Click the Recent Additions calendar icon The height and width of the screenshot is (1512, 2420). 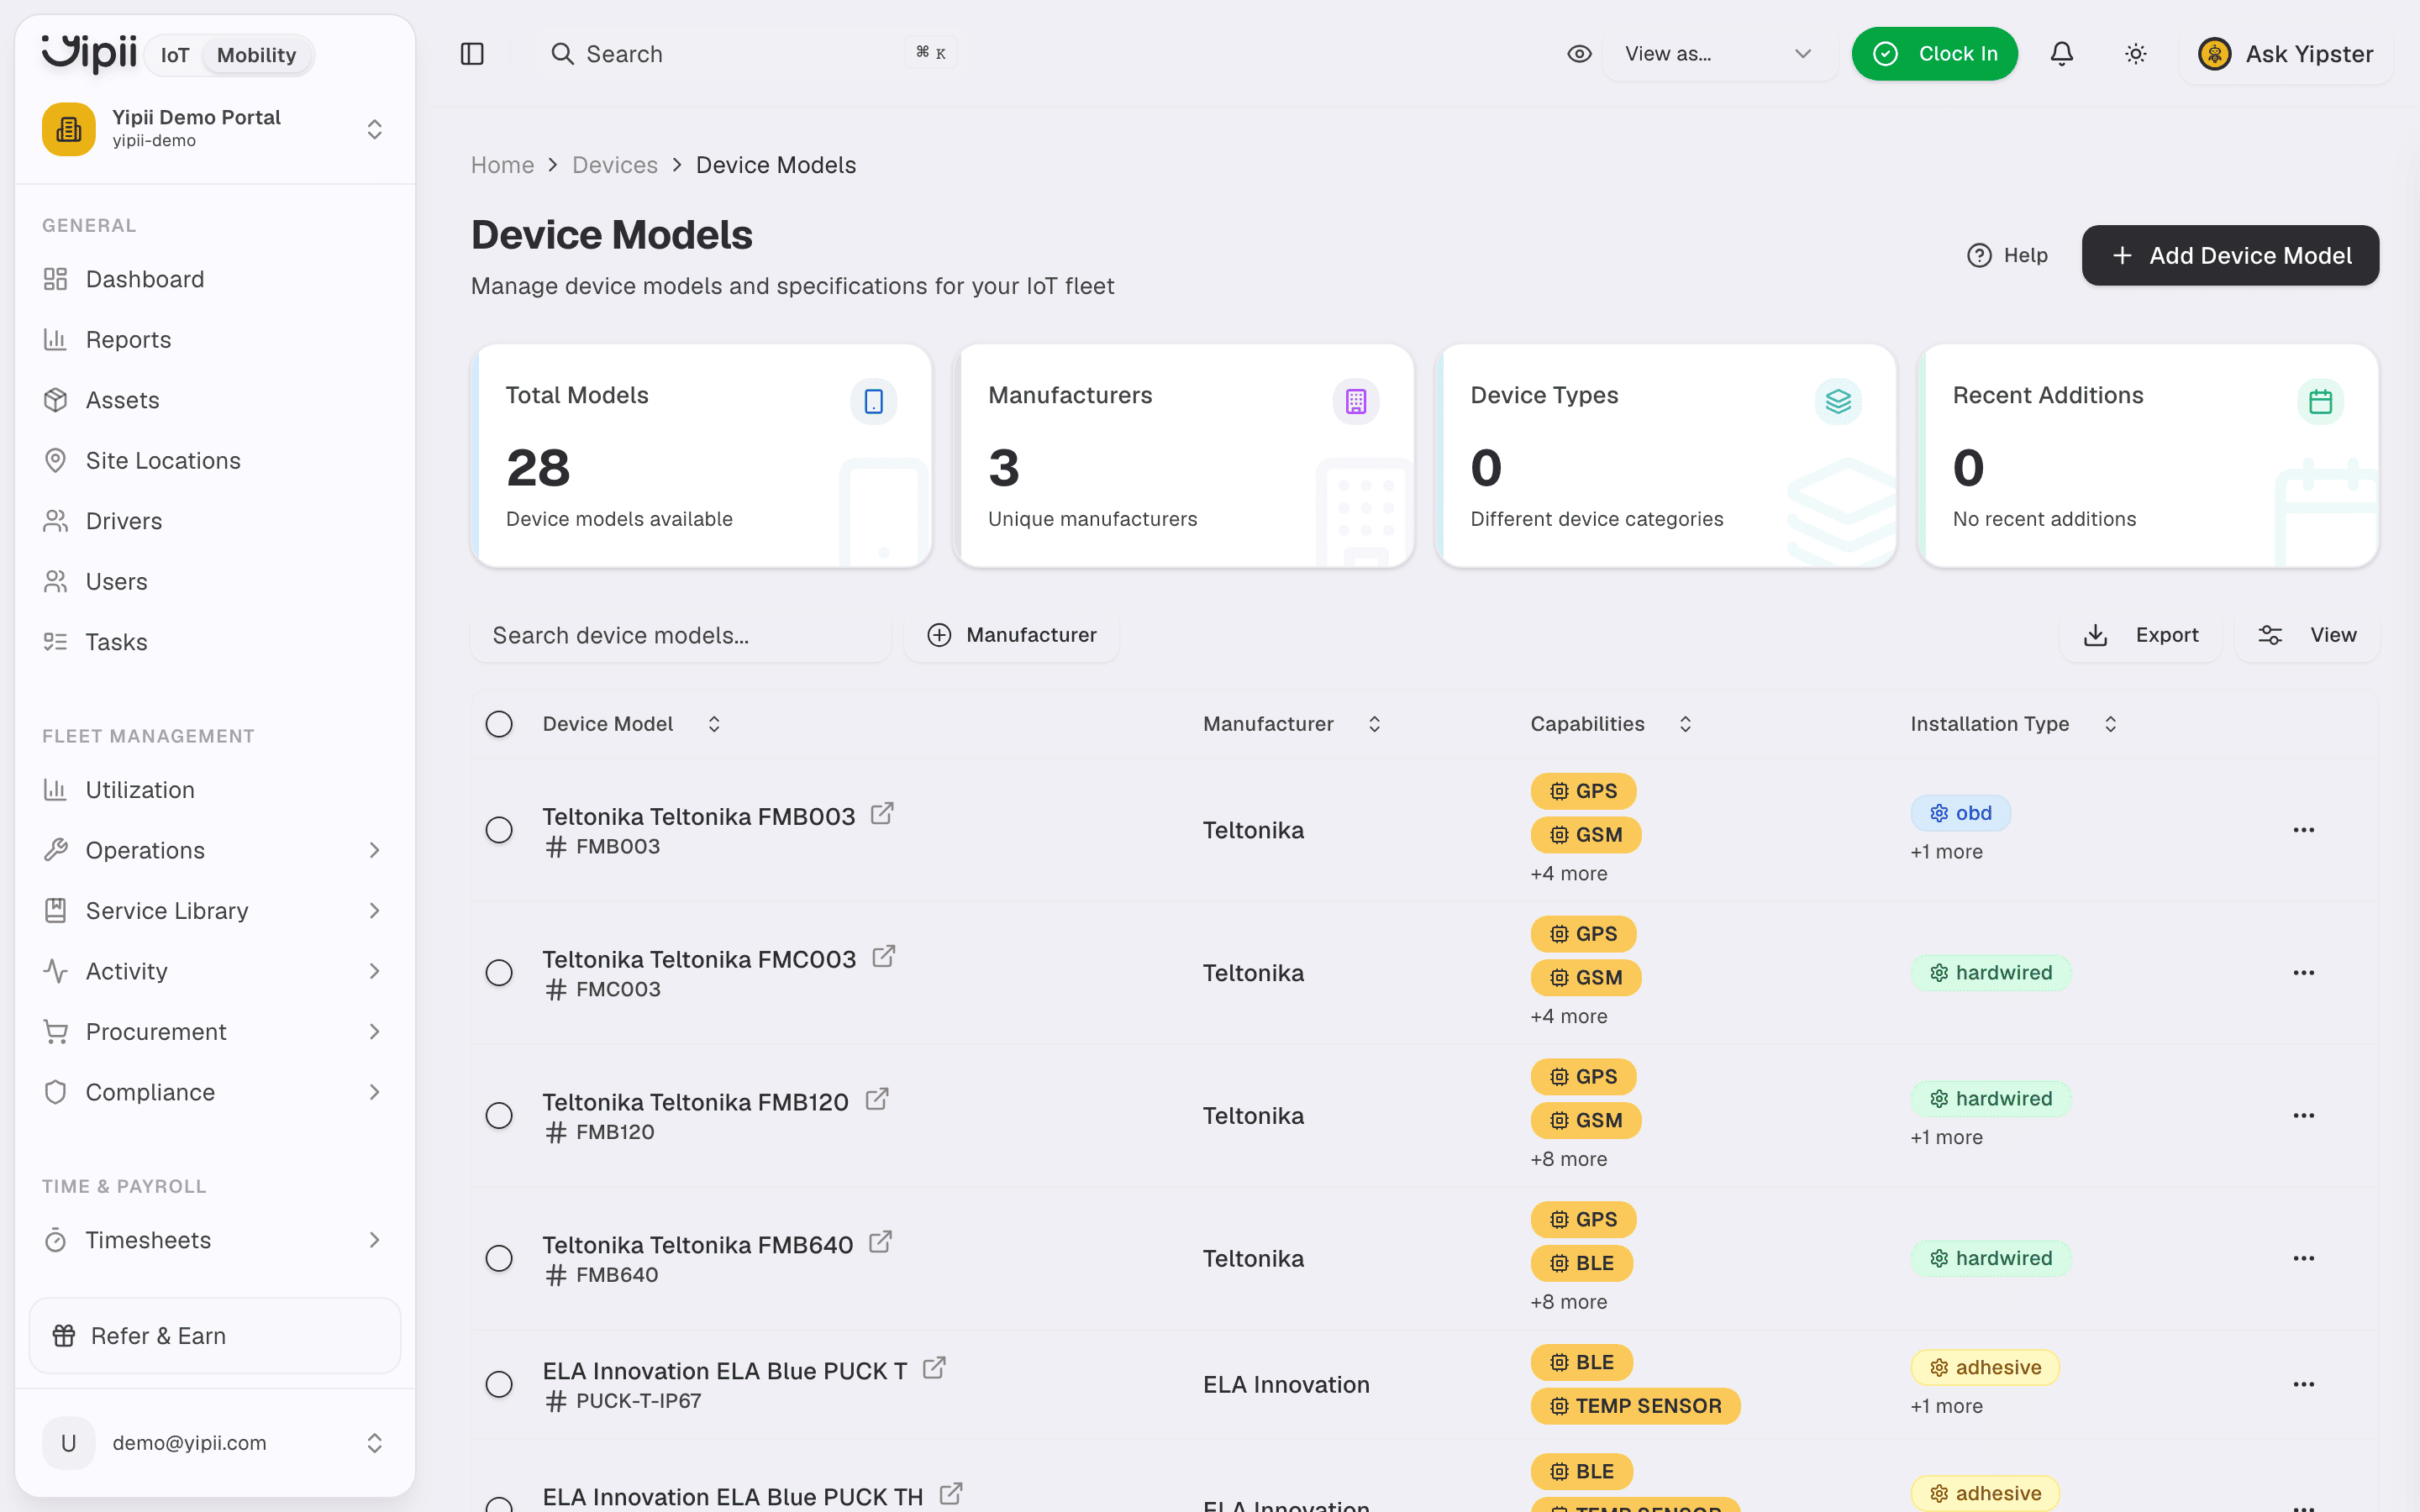pyautogui.click(x=2320, y=401)
